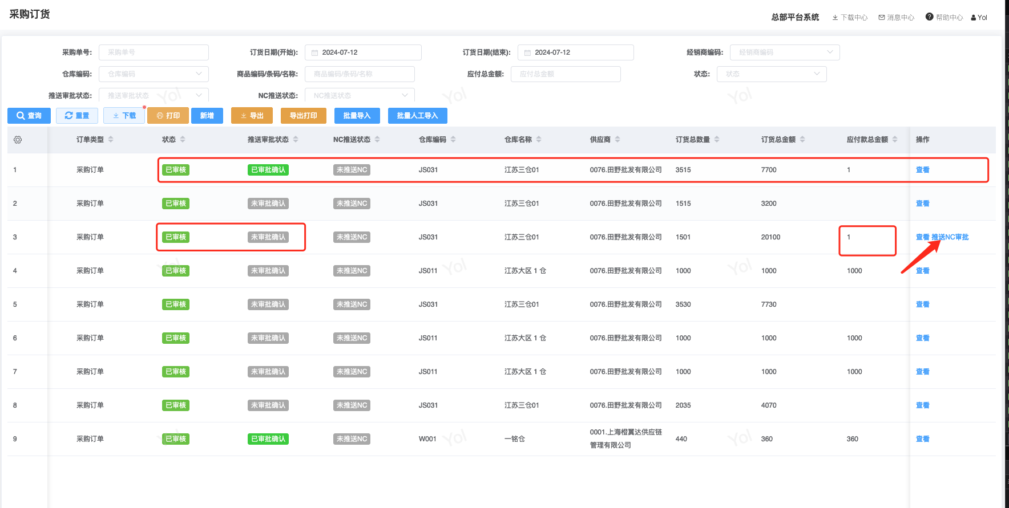
Task: Click the 查询 search button
Action: (29, 116)
